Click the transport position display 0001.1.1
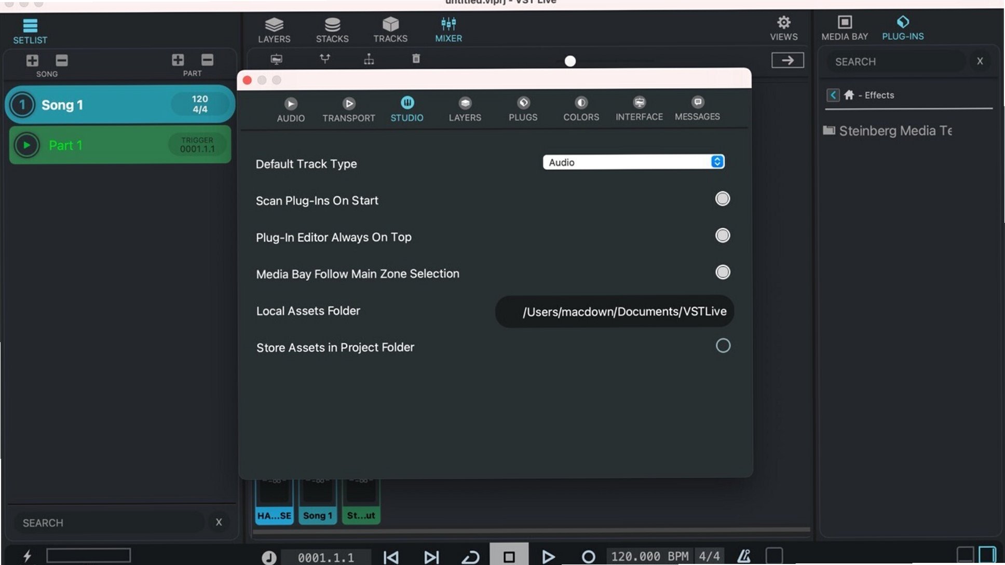Screen dimensions: 1005x565 [x=326, y=557]
